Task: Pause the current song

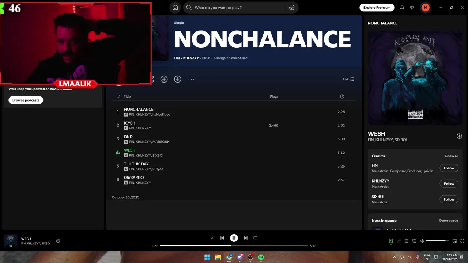Action: [234, 238]
